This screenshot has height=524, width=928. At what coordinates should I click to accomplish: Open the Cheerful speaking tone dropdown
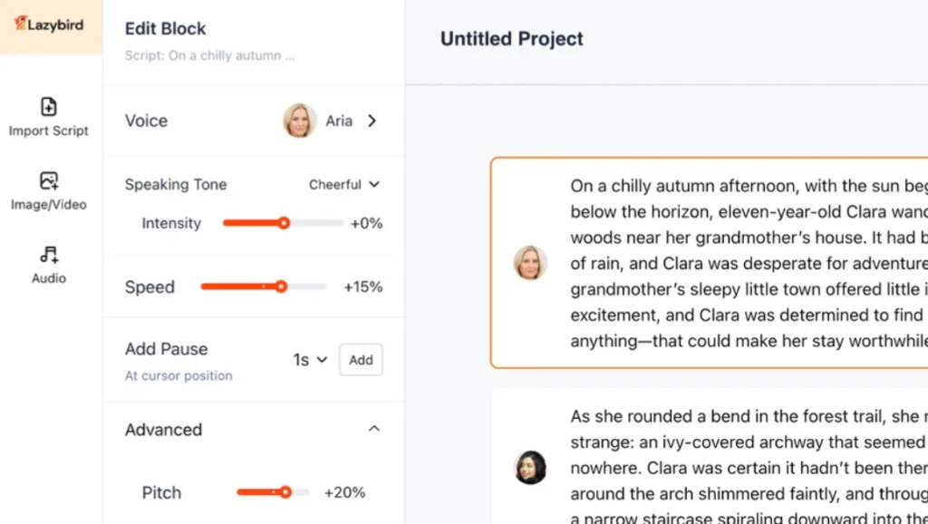pyautogui.click(x=344, y=185)
